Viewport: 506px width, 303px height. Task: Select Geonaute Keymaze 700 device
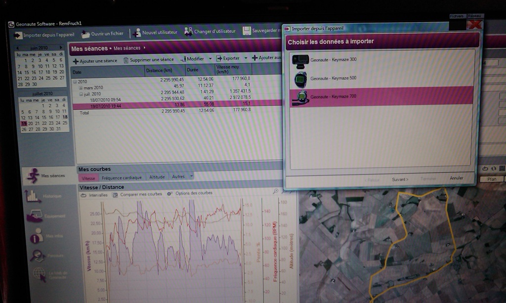382,96
